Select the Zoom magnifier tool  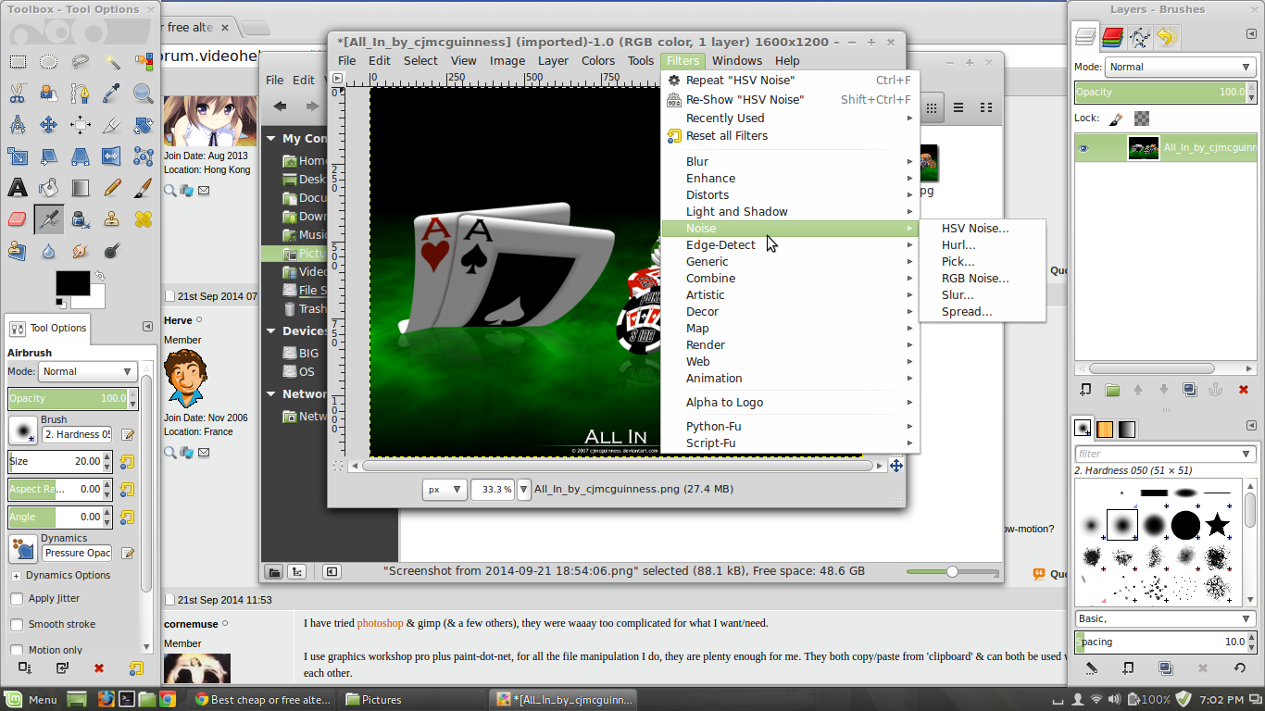(143, 93)
